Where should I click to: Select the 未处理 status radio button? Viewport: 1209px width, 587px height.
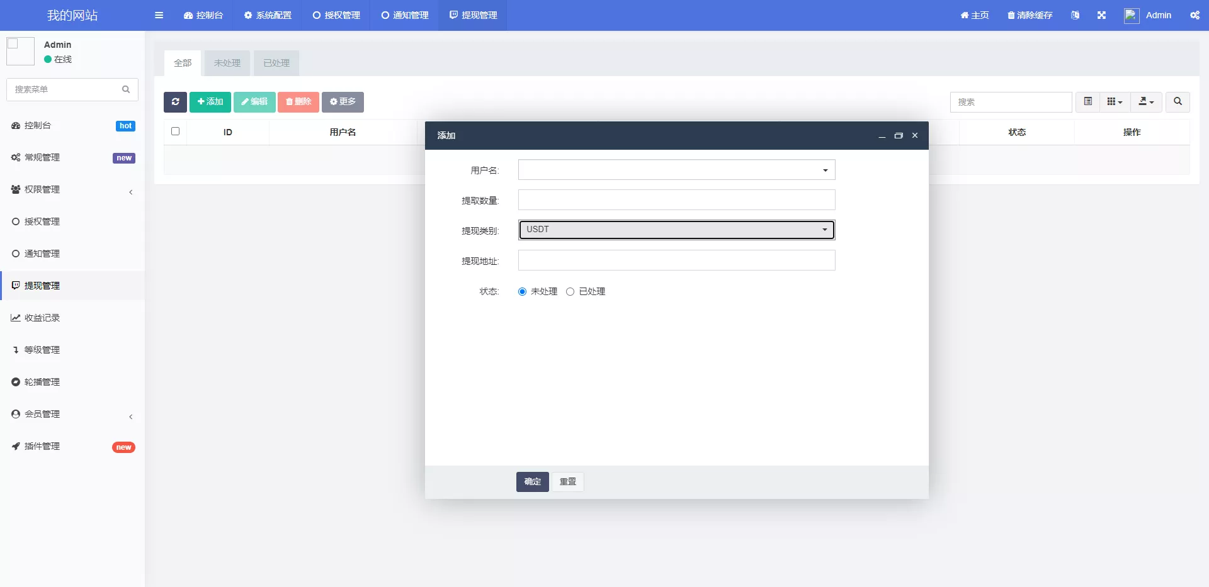tap(522, 291)
